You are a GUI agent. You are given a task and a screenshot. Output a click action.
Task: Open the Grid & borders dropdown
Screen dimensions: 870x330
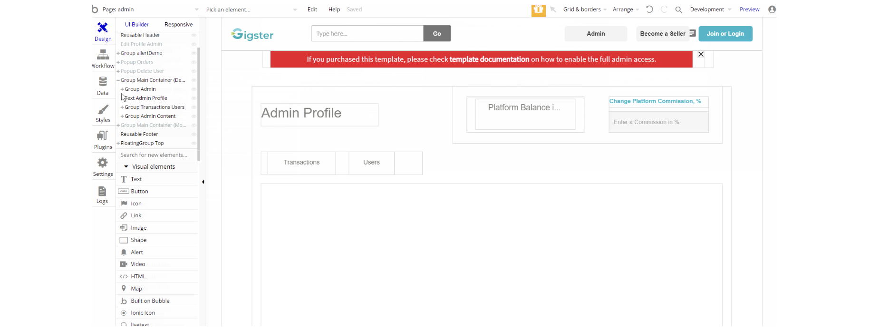click(x=585, y=10)
